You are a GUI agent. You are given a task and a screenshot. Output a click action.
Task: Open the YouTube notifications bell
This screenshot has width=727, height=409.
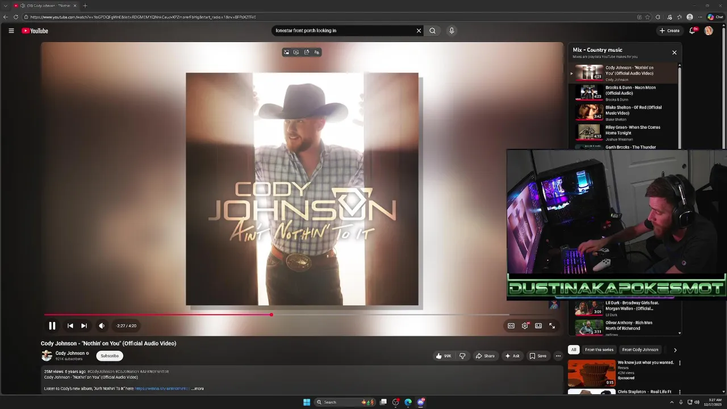[692, 31]
